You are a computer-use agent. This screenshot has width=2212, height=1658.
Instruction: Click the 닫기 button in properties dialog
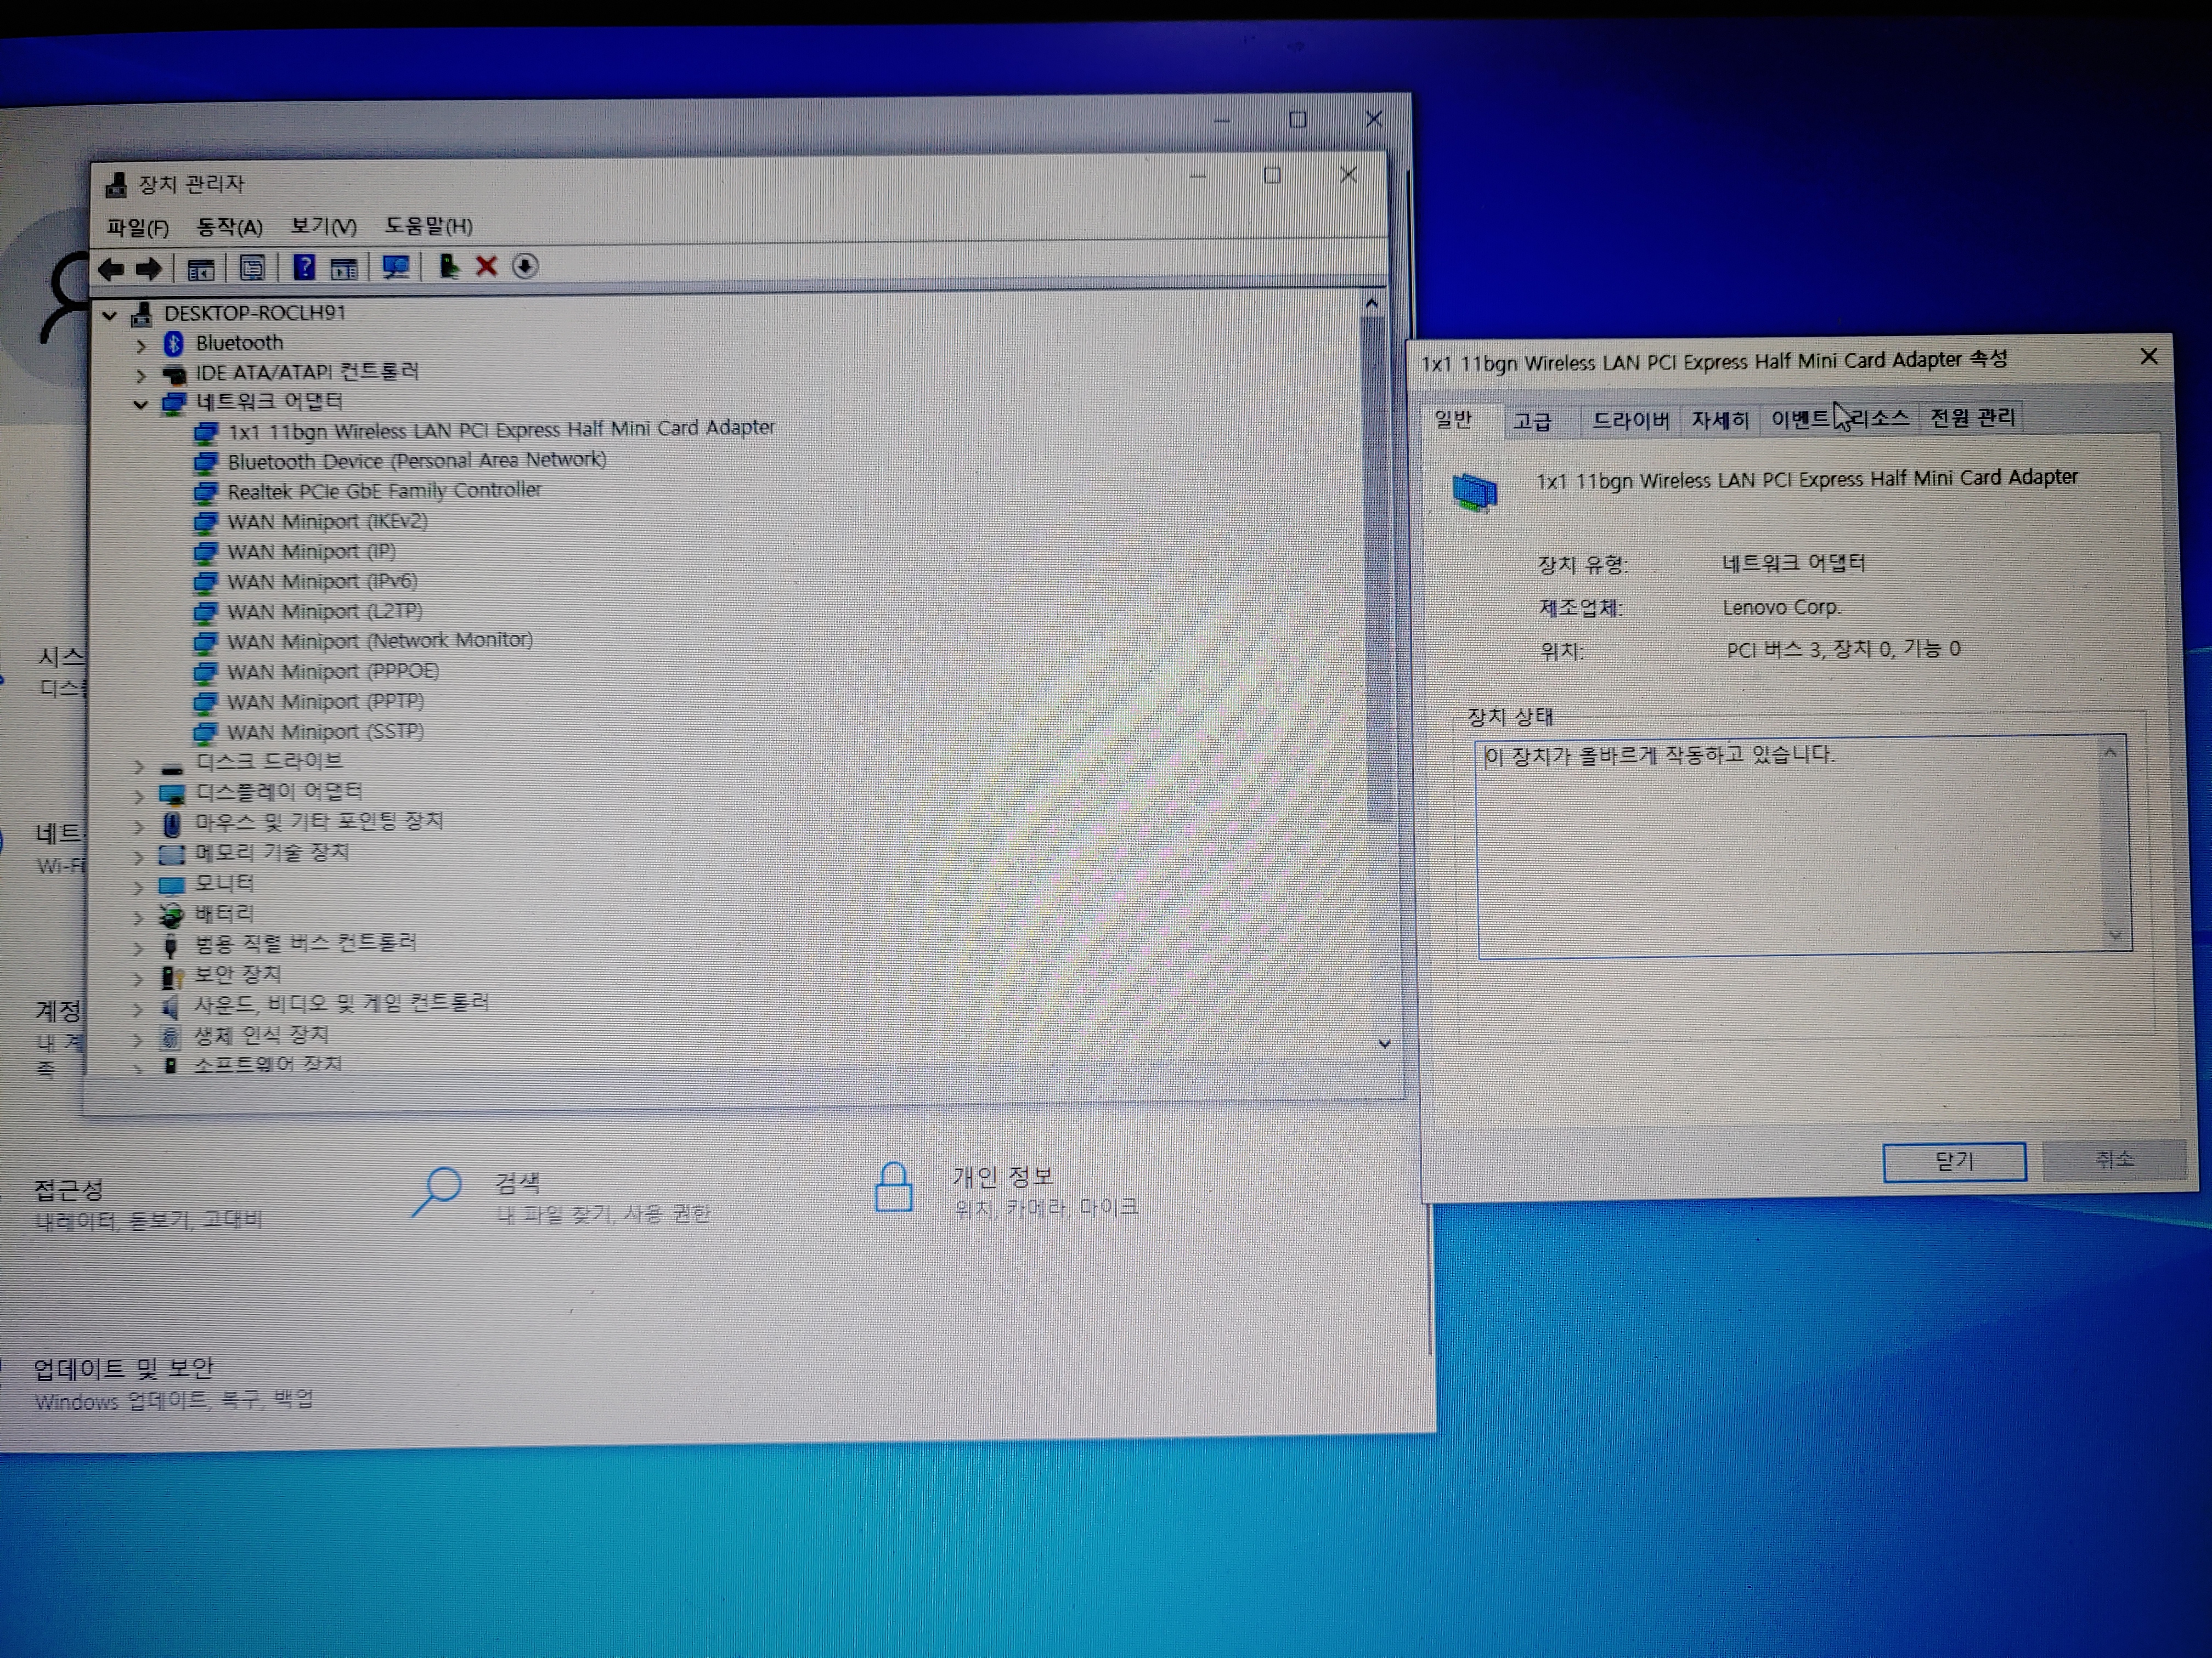click(x=1954, y=1161)
